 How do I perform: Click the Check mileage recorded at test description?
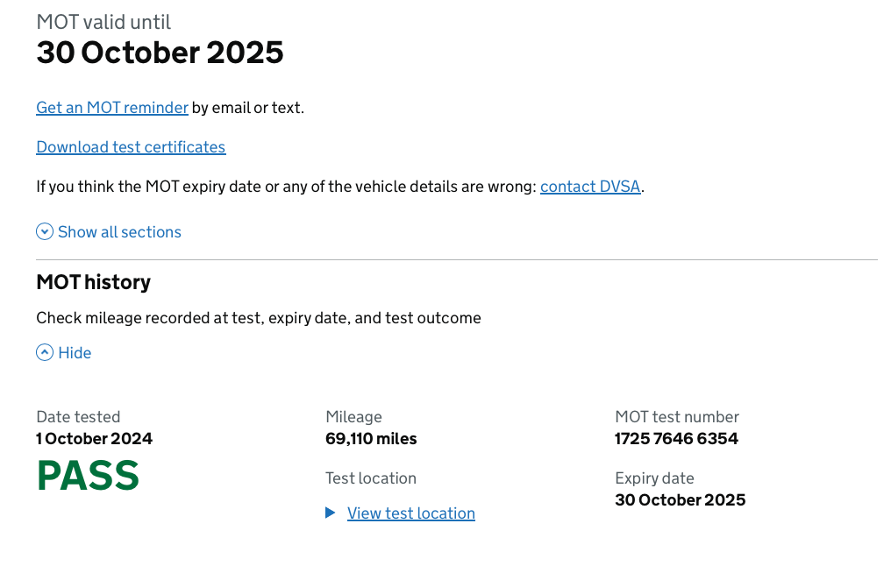(x=259, y=318)
